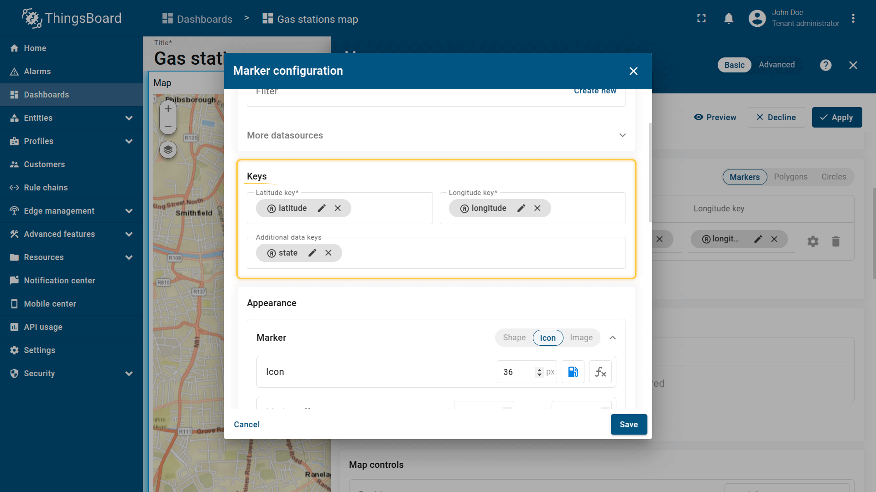876x492 pixels.
Task: Select the Shape marker type
Action: [x=514, y=338]
